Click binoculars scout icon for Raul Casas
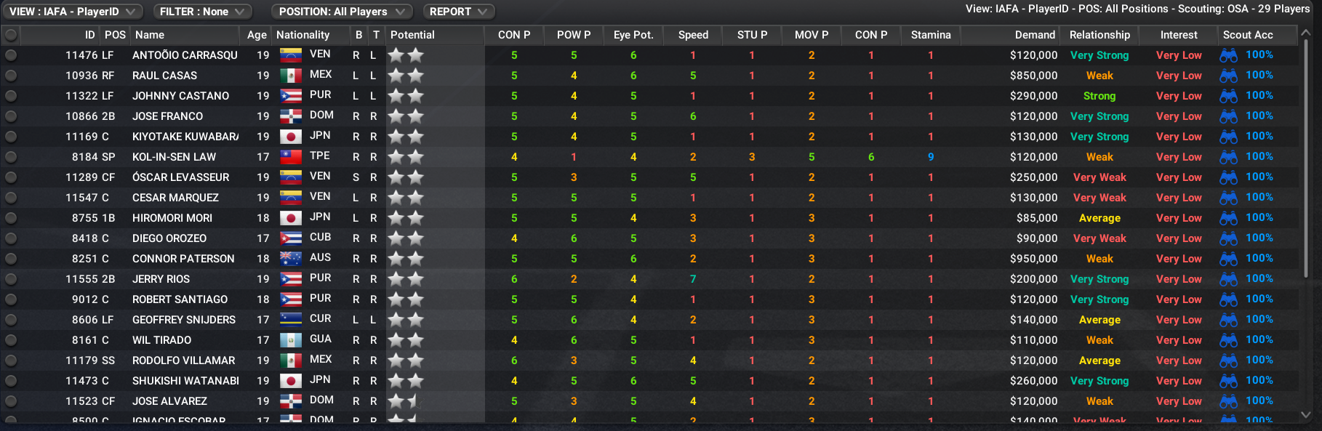Screen dimensions: 1322x431 pyautogui.click(x=1228, y=76)
